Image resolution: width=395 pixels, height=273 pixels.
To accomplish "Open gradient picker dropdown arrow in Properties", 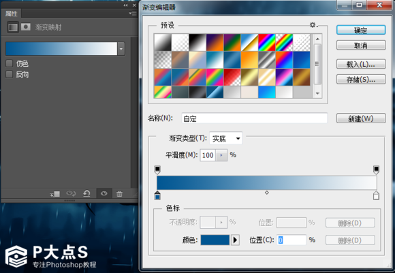I will click(121, 49).
